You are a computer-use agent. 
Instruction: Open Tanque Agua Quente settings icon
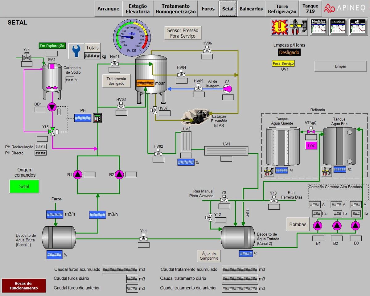[269, 171]
